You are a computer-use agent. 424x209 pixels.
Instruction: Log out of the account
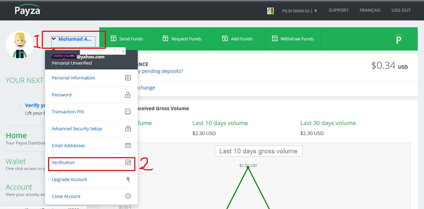tap(401, 10)
